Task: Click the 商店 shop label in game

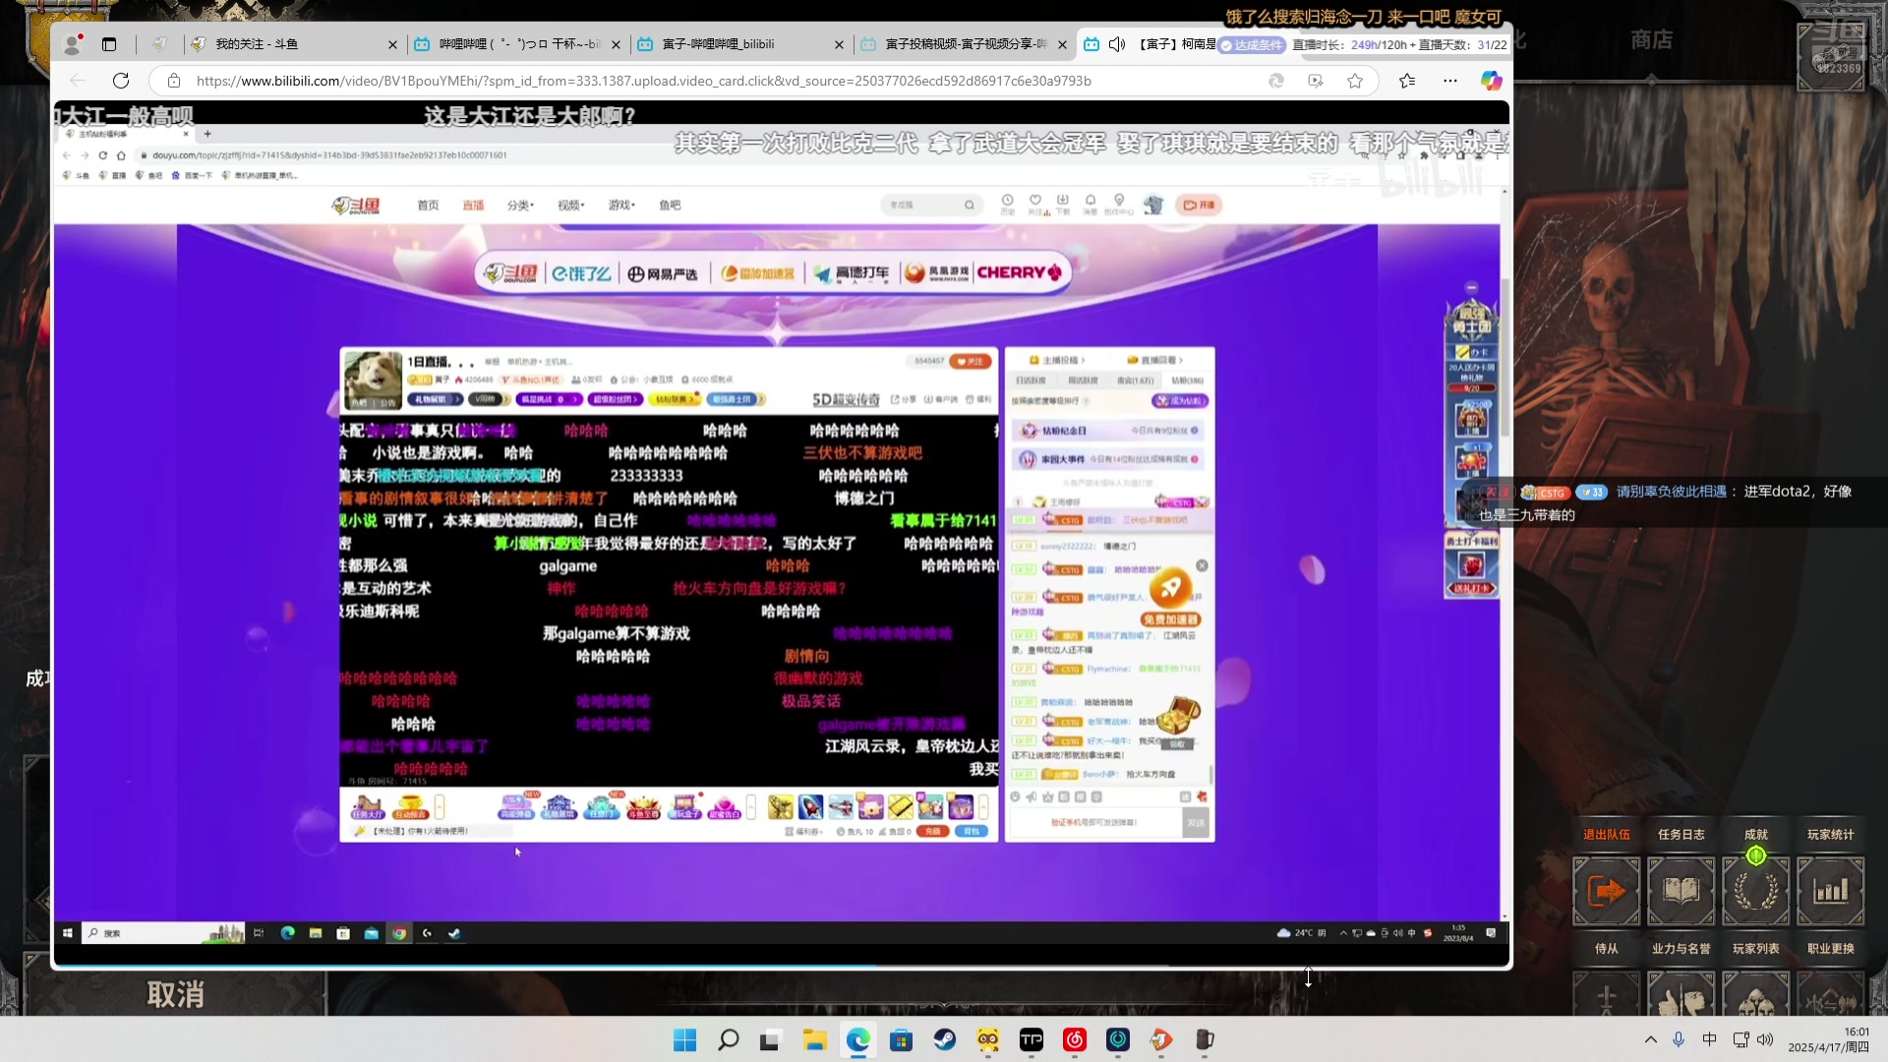Action: (1651, 39)
